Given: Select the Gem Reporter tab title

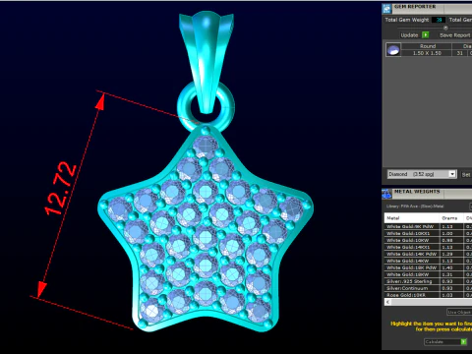Looking at the screenshot, I should point(415,7).
